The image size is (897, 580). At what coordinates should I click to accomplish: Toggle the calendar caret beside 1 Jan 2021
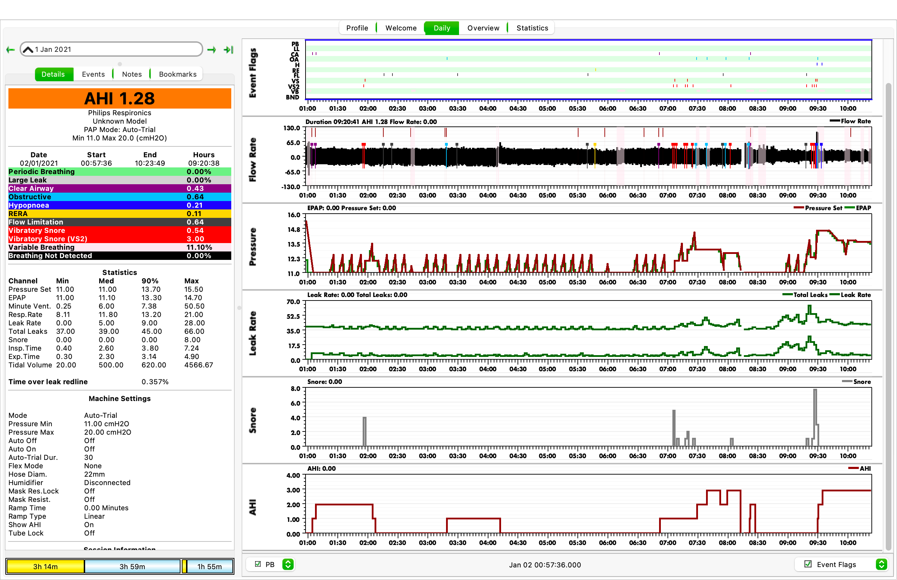(28, 50)
